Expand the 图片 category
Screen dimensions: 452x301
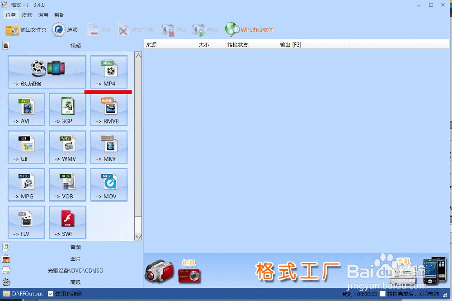click(71, 259)
